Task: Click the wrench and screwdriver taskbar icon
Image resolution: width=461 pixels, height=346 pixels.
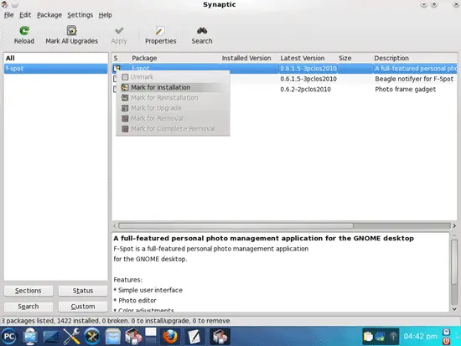Action: coord(71,336)
